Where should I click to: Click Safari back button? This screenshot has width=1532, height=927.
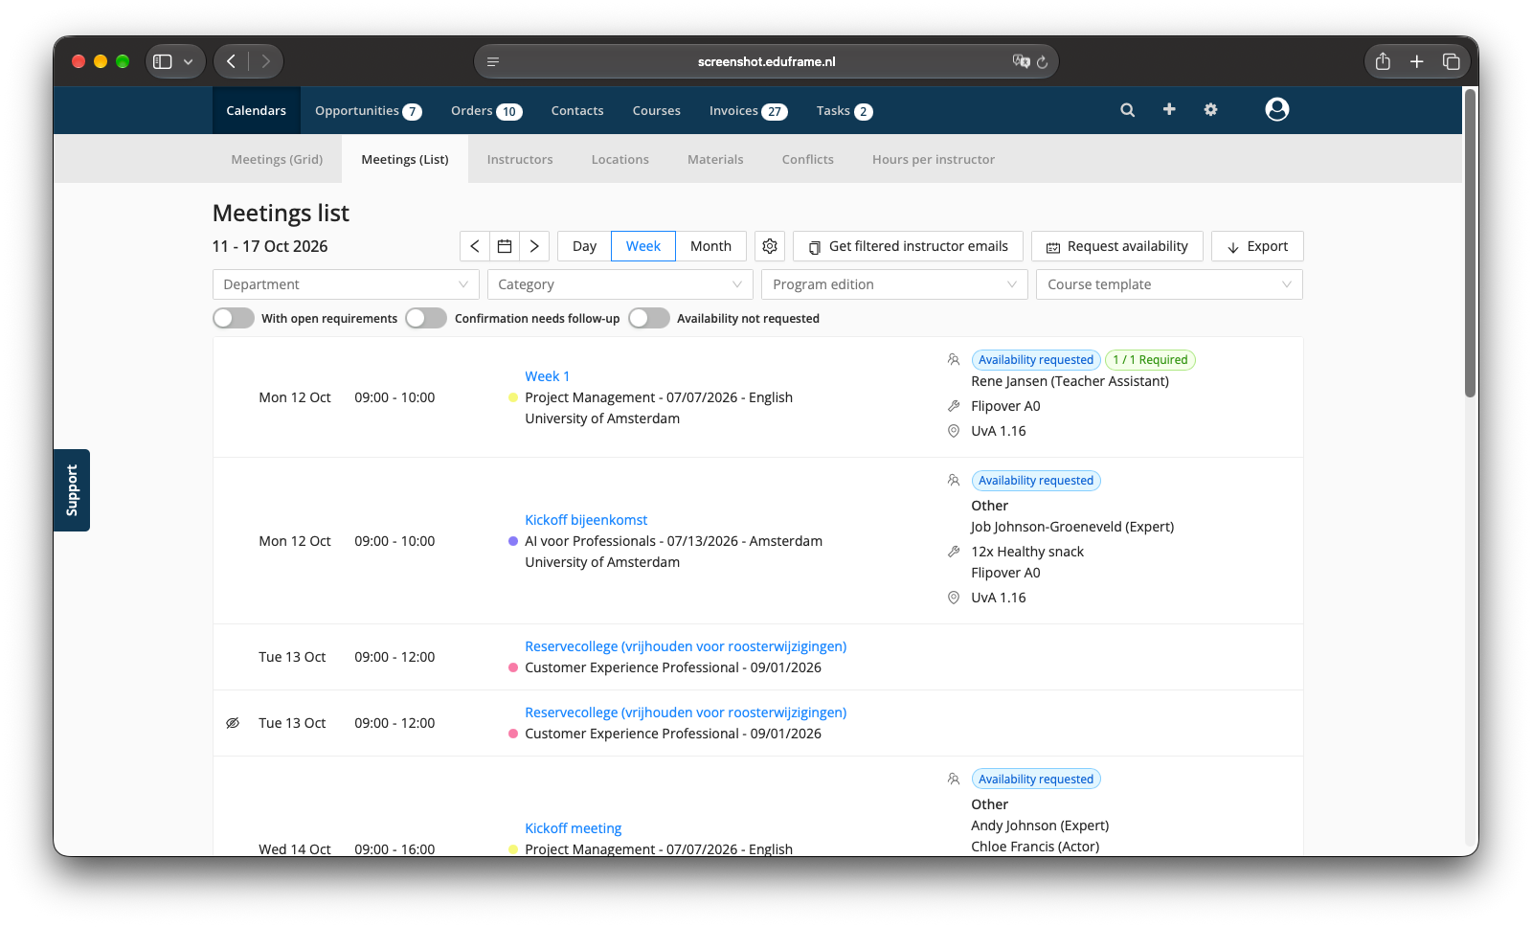tap(231, 61)
